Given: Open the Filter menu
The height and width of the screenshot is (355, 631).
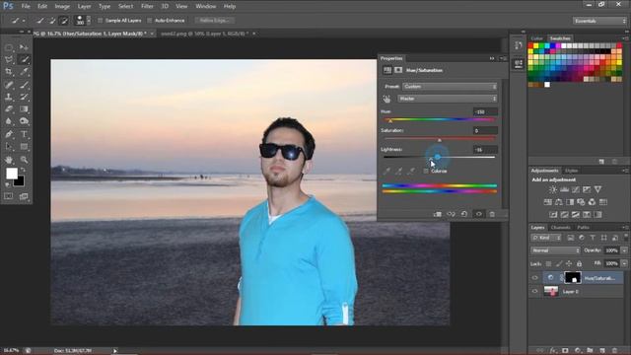Looking at the screenshot, I should click(147, 7).
